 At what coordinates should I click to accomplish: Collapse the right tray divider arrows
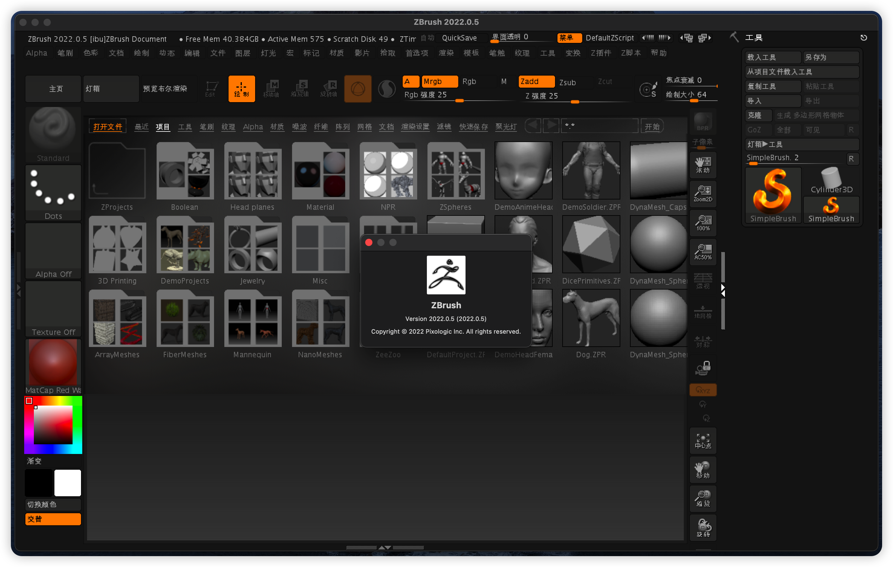click(x=723, y=290)
